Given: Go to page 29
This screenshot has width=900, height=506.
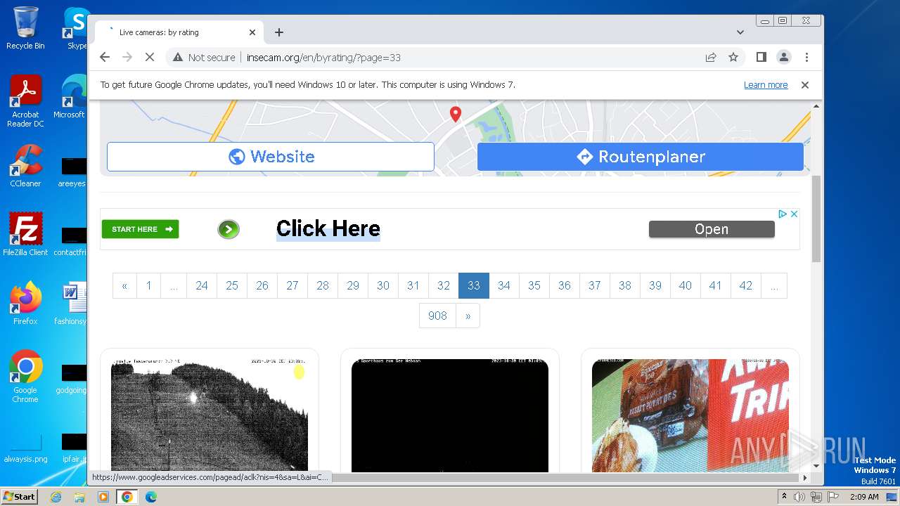Looking at the screenshot, I should tap(353, 285).
